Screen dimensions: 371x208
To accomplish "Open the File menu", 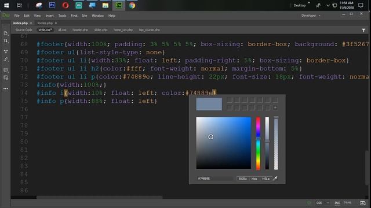I will pos(17,16).
